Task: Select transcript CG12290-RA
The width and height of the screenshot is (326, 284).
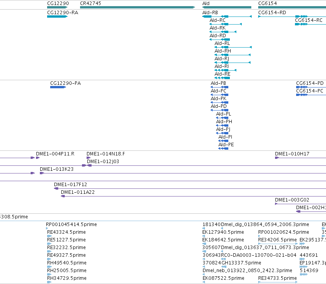Action: pos(62,13)
